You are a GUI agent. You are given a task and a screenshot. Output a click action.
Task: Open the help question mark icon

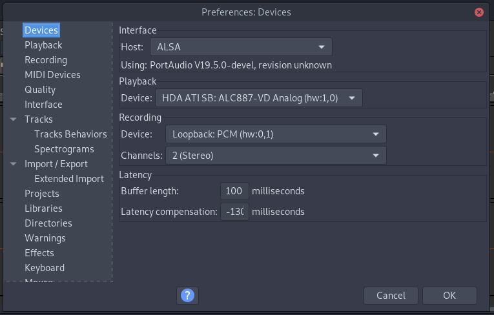(x=187, y=296)
